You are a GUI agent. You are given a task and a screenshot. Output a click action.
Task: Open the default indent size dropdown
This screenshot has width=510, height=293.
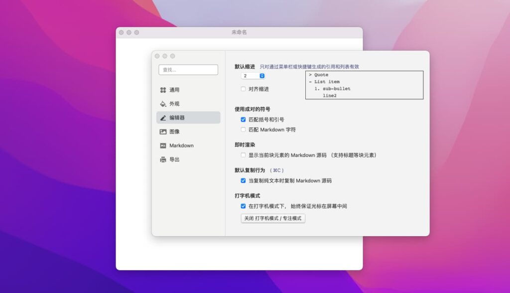click(x=253, y=75)
